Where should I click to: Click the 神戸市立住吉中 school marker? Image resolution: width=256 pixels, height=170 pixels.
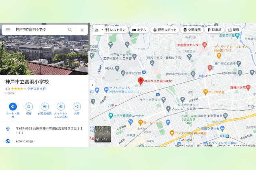[239, 63]
